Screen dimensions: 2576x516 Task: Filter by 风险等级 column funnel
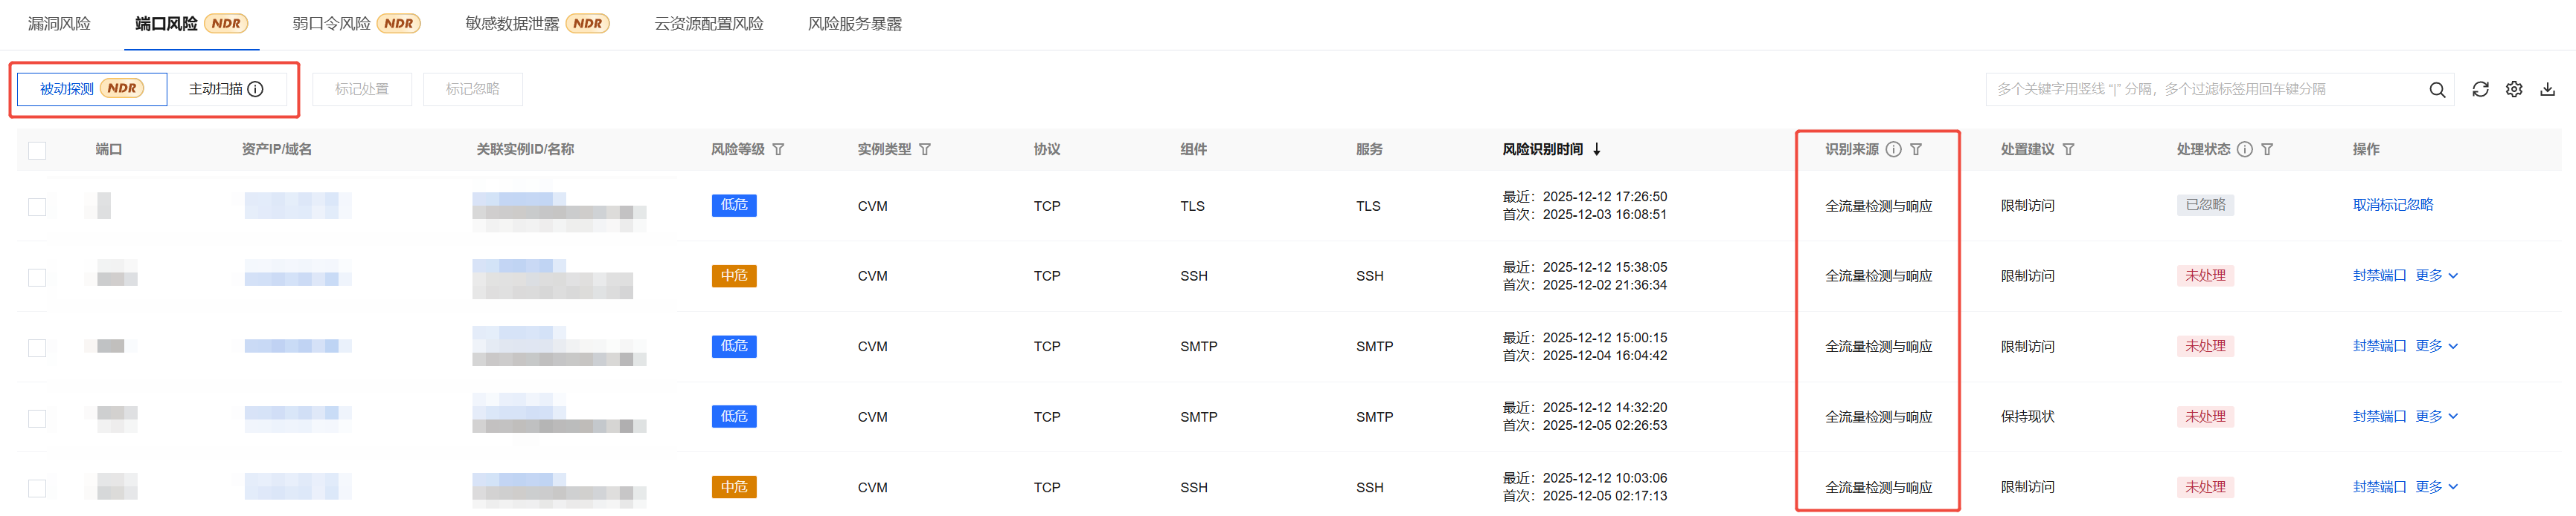click(x=778, y=150)
